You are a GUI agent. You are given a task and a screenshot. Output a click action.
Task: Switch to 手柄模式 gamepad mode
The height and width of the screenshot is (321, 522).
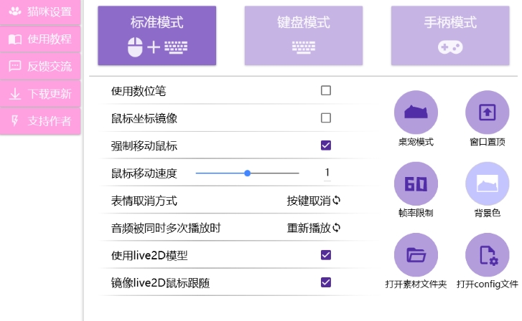(x=450, y=35)
